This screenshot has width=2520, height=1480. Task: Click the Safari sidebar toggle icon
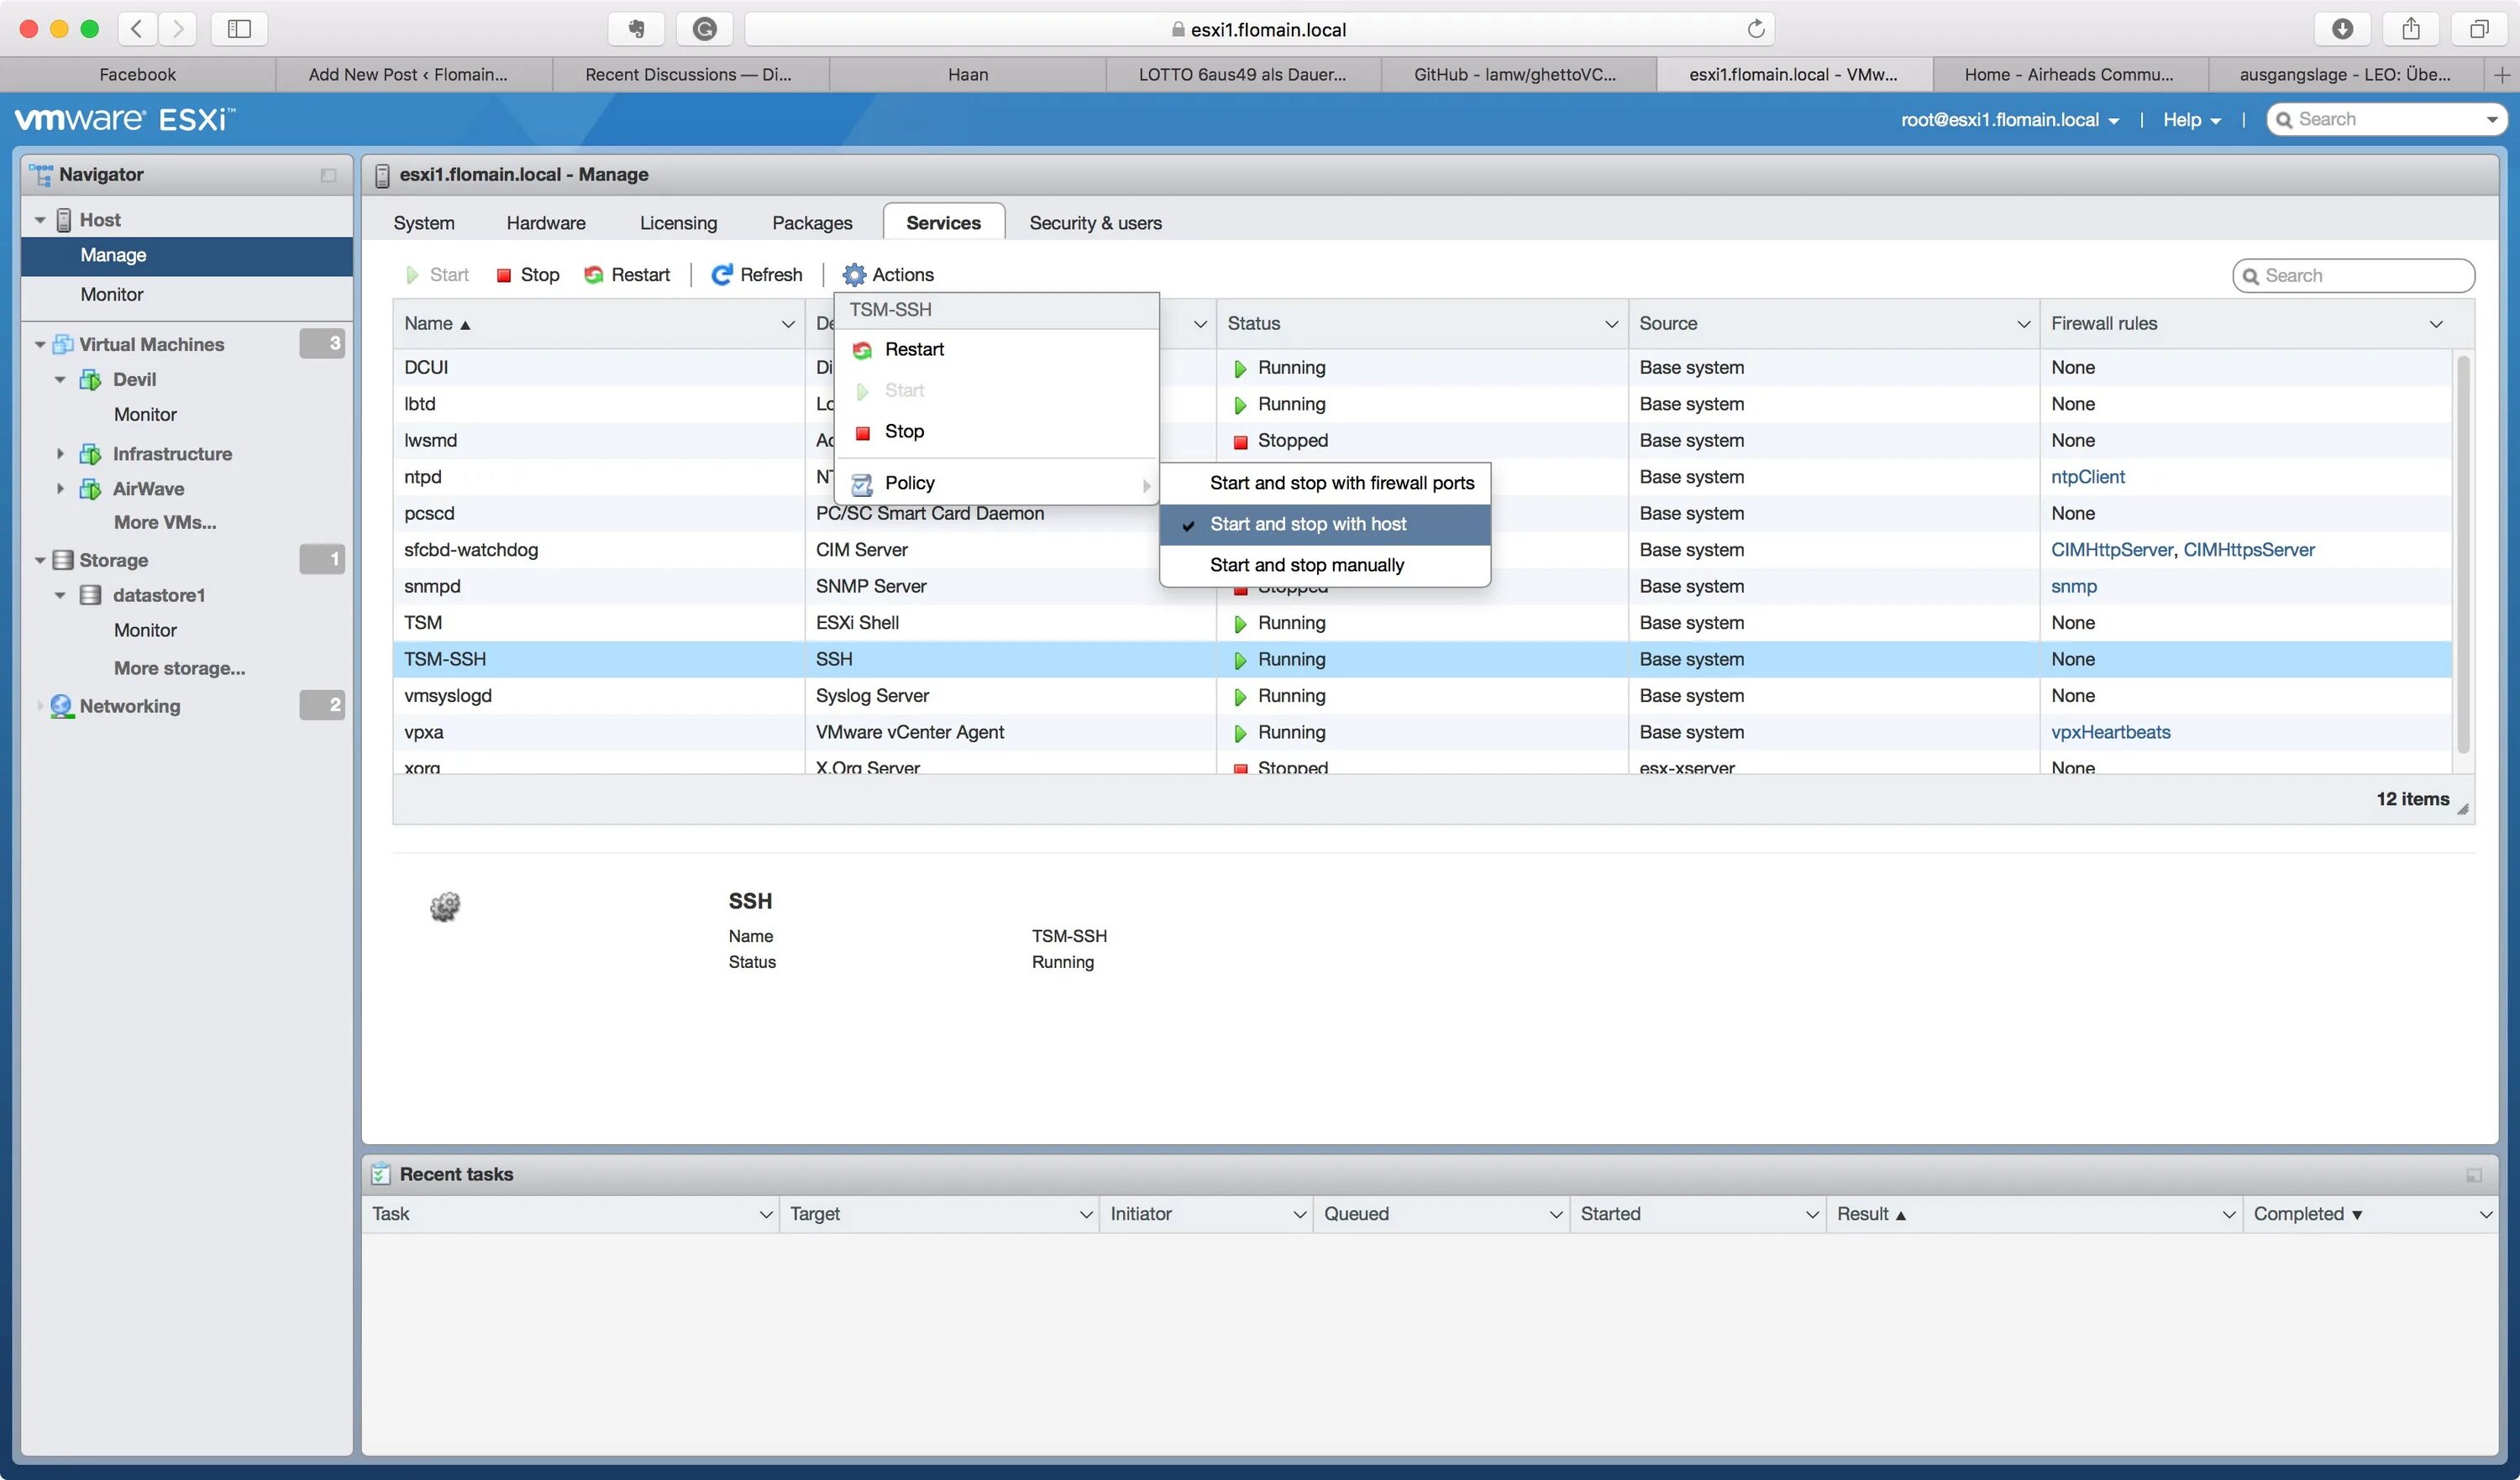point(239,29)
